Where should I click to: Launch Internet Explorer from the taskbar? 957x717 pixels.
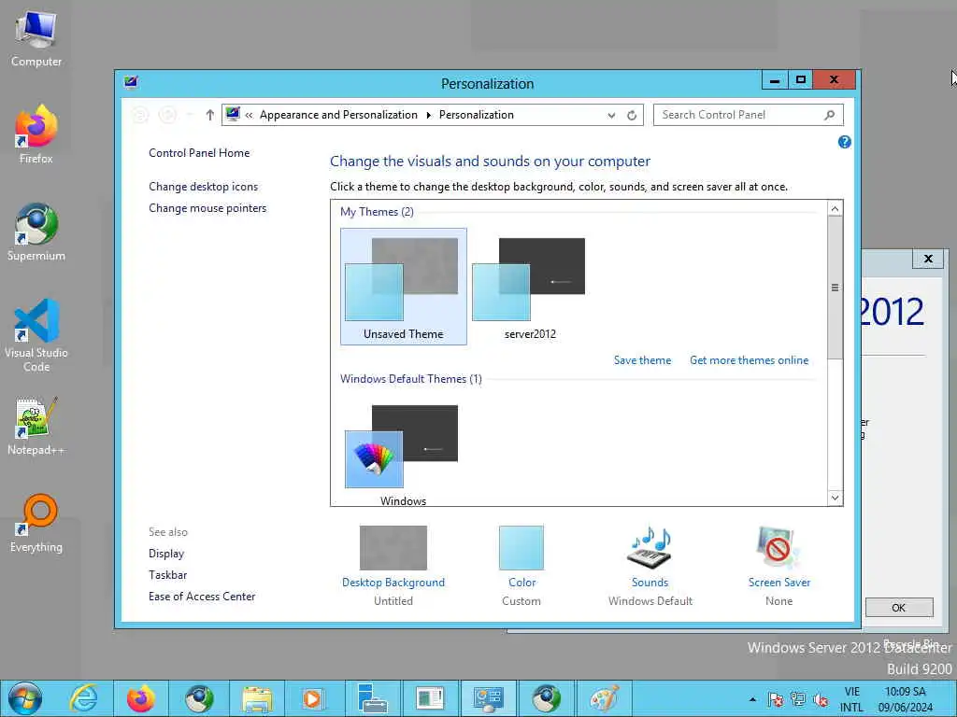pos(83,698)
